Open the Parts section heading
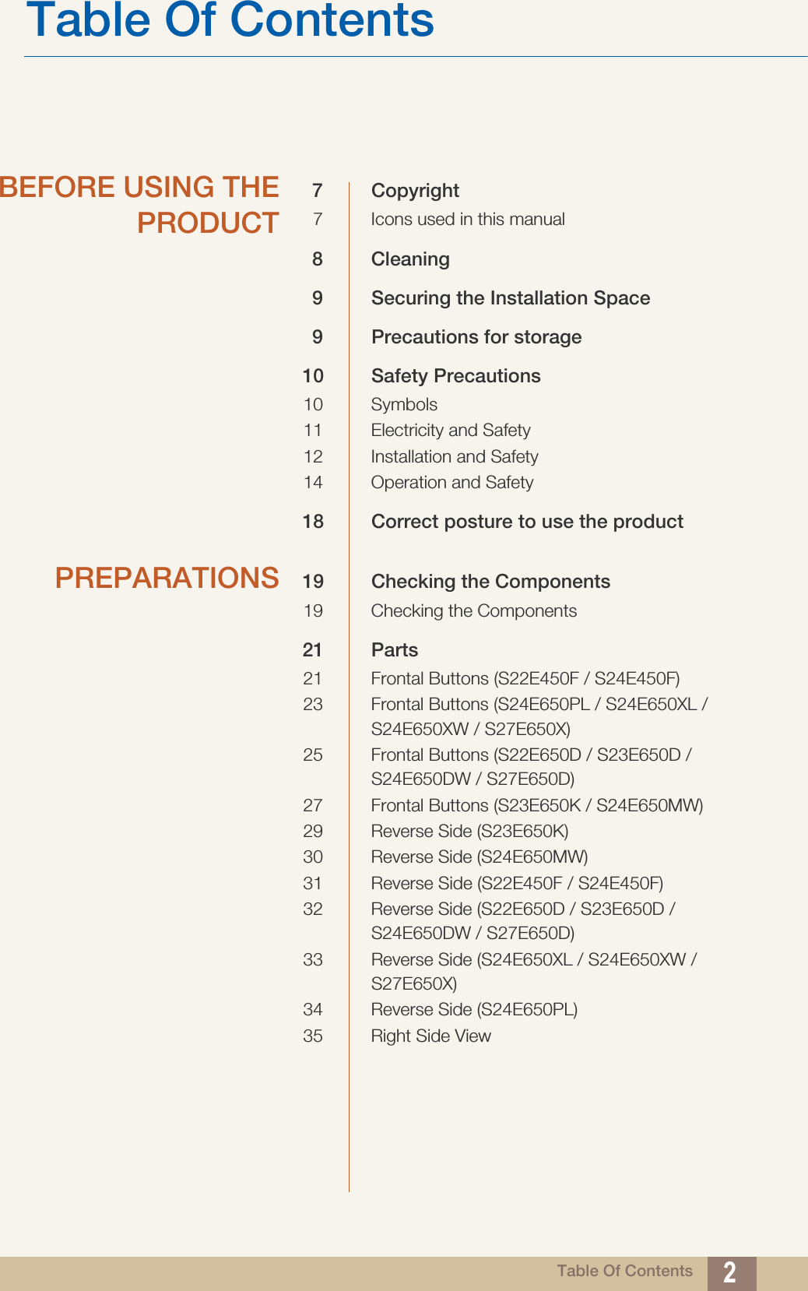808x1291 pixels. tap(395, 650)
